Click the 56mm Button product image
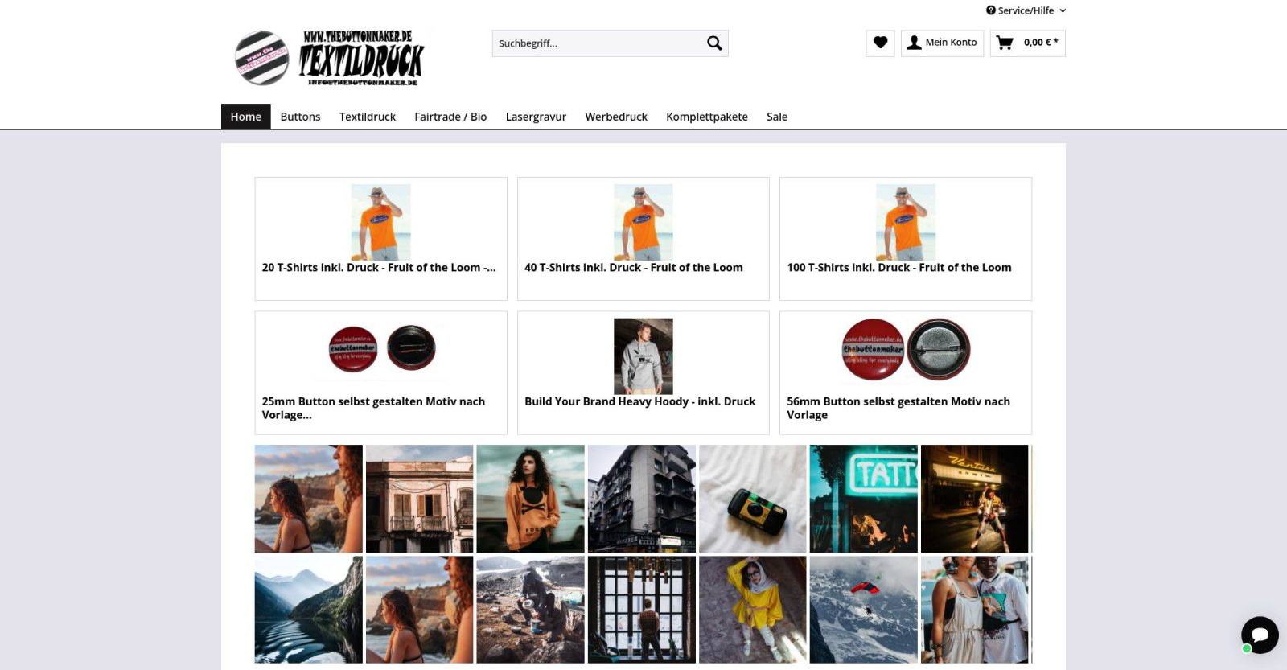 [906, 349]
